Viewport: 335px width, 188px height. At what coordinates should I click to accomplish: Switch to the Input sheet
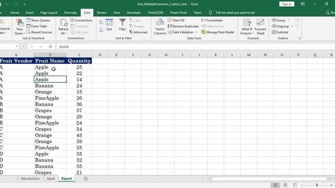tap(51, 179)
